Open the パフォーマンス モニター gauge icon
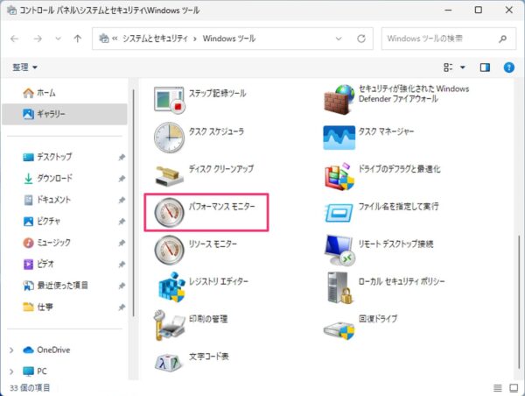Screen dimensions: 525x396 point(169,212)
